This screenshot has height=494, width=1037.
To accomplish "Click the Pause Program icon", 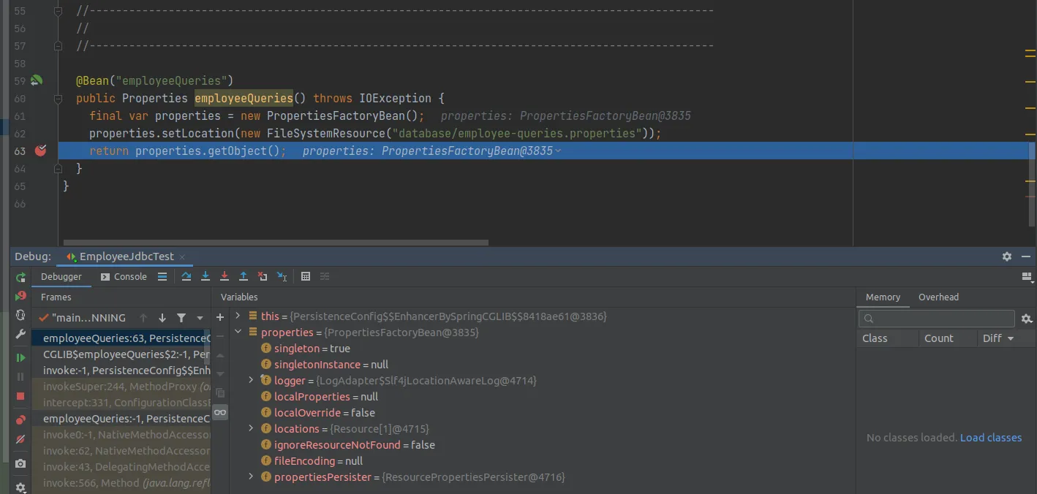I will [20, 377].
